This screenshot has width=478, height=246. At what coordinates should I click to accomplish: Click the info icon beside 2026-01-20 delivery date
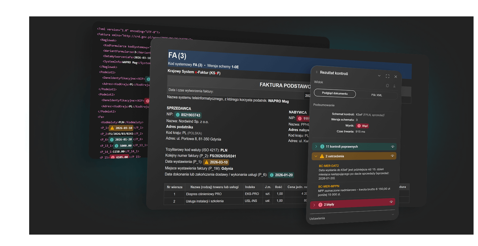(x=272, y=175)
